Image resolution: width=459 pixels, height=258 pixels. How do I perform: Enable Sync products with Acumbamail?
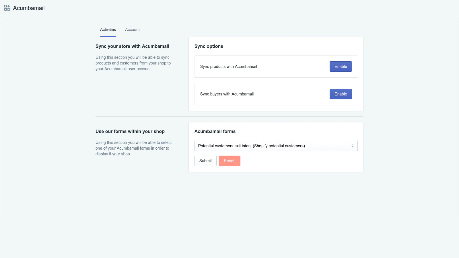click(341, 67)
